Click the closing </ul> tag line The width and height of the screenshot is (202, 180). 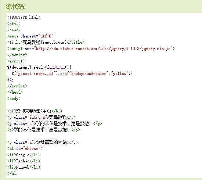(x=13, y=173)
